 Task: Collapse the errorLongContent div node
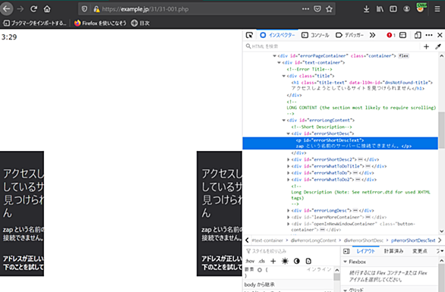click(283, 120)
